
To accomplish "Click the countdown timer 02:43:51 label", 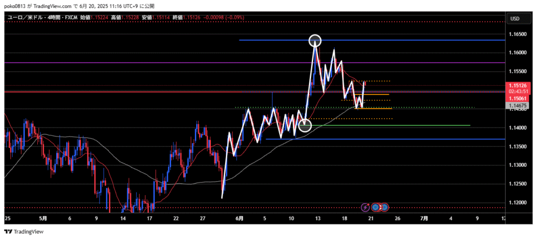I will [517, 91].
